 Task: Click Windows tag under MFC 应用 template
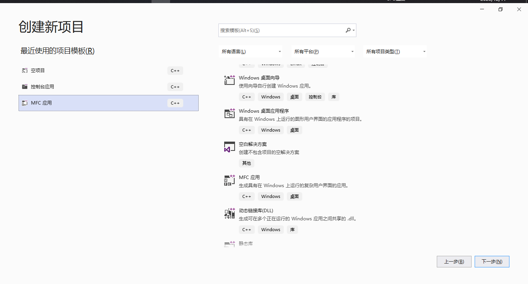tap(271, 196)
